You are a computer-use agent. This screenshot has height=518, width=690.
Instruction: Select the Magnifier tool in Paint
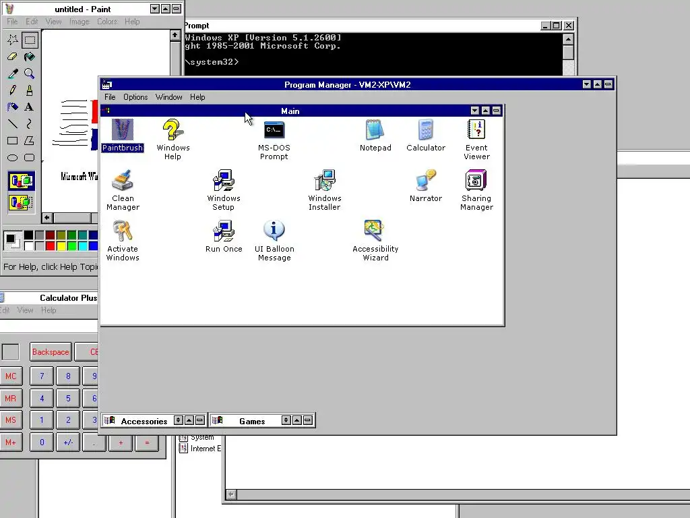coord(30,74)
